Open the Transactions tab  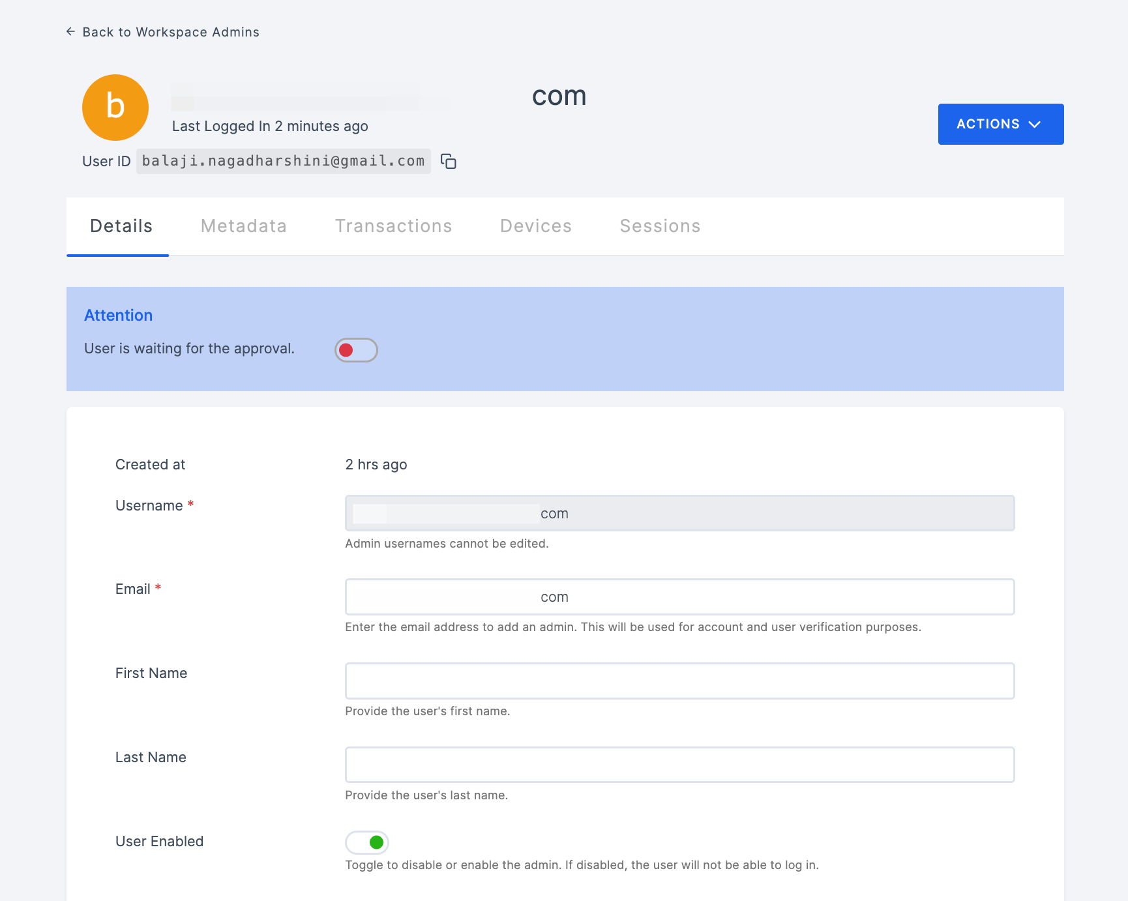point(394,226)
